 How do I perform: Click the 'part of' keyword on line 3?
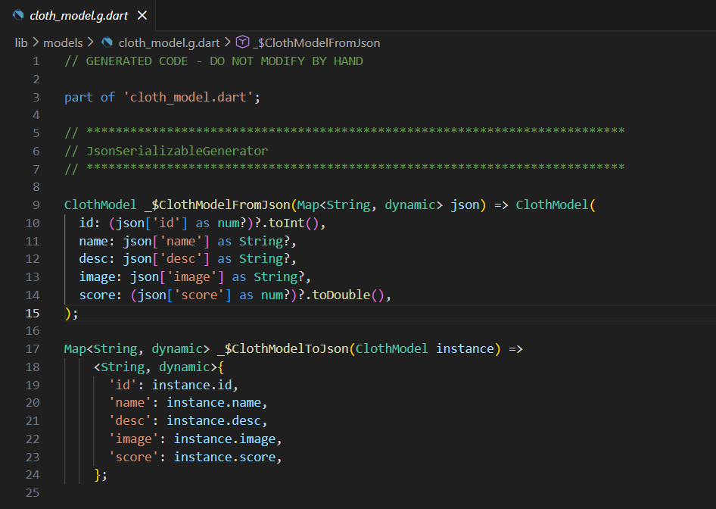89,97
